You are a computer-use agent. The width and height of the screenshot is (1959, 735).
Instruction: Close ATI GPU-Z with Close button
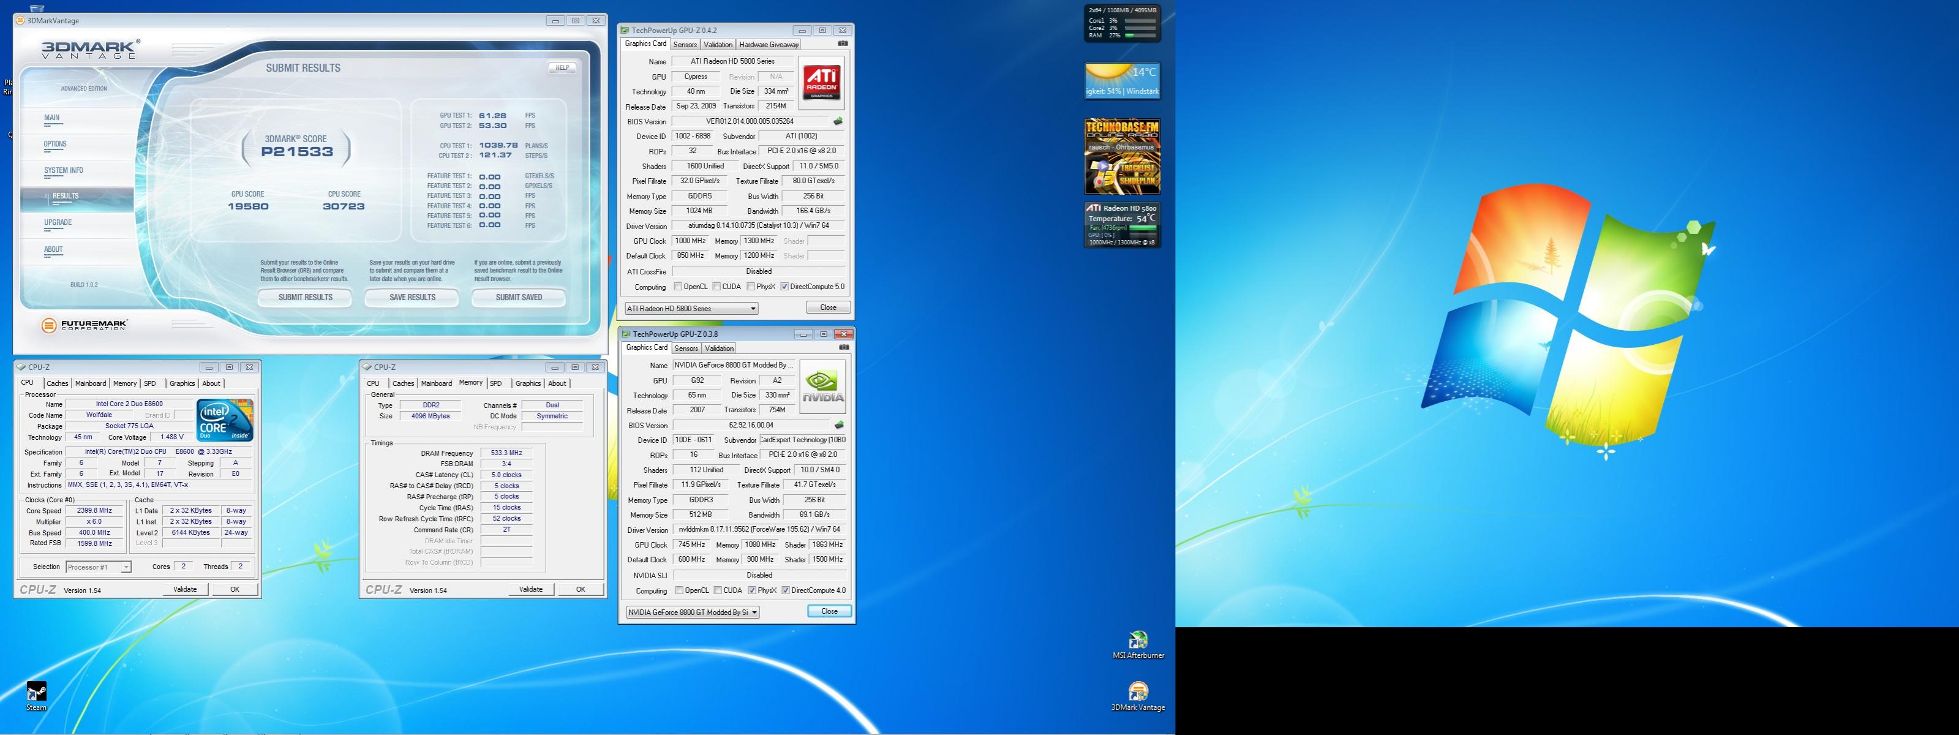(x=828, y=307)
